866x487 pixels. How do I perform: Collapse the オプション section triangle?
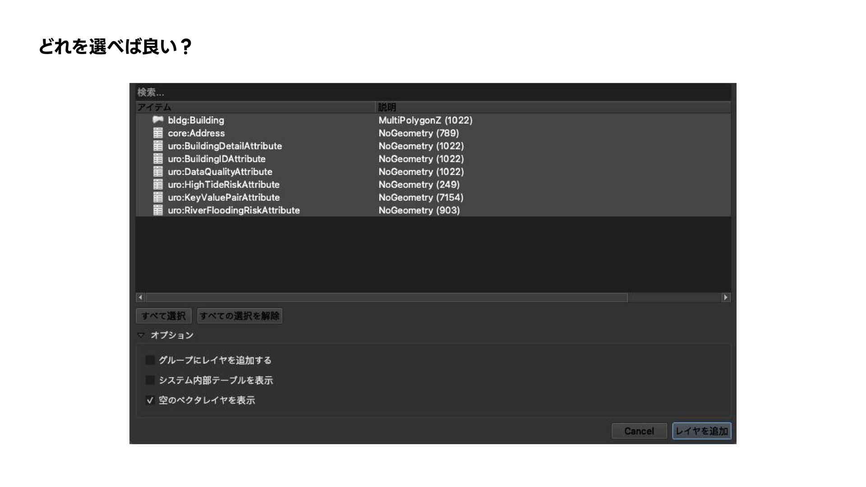pos(141,335)
